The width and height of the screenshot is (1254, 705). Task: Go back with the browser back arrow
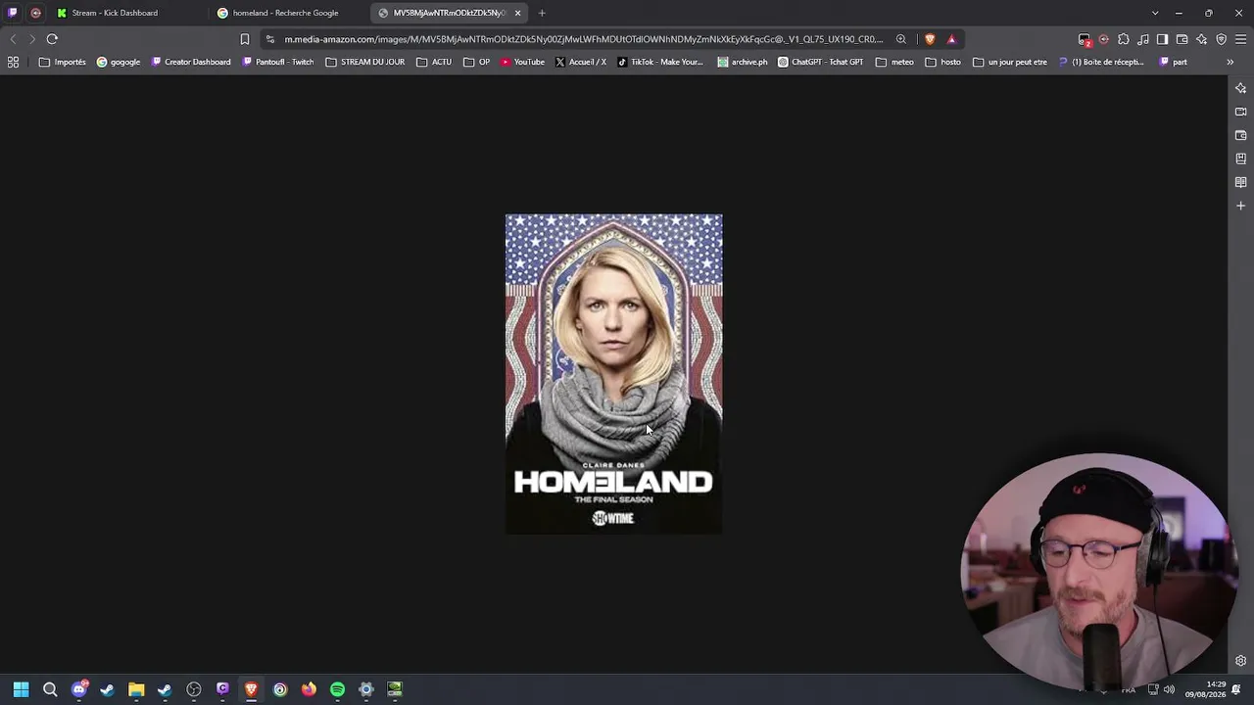(13, 39)
